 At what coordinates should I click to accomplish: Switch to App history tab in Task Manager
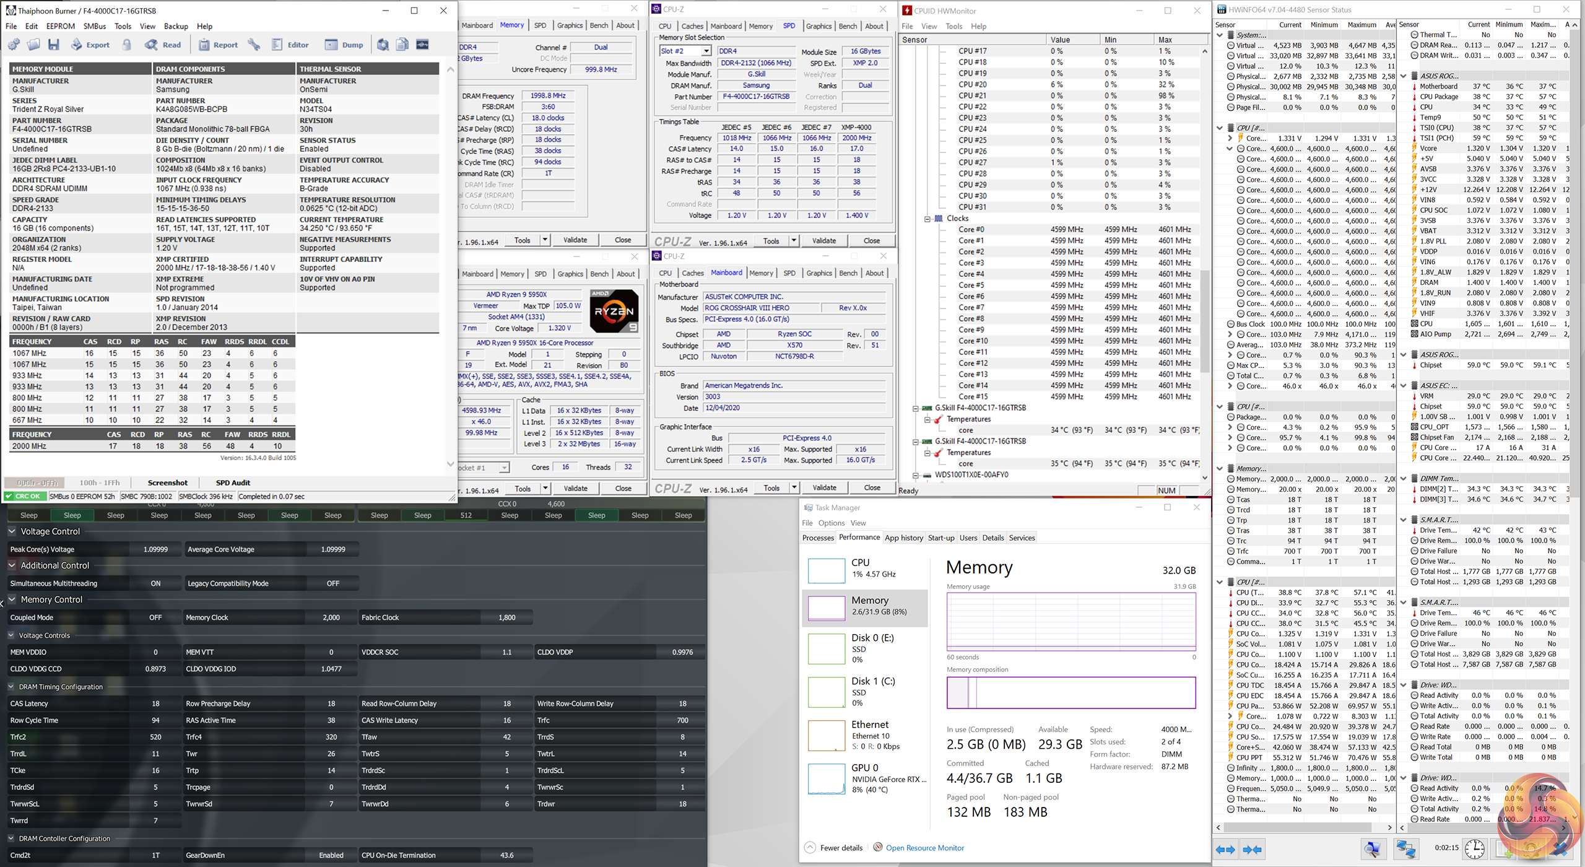pyautogui.click(x=903, y=538)
